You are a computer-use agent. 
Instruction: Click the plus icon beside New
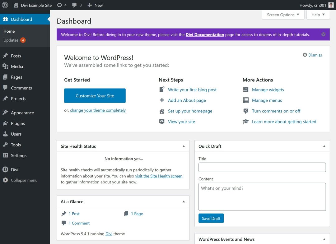click(x=90, y=5)
